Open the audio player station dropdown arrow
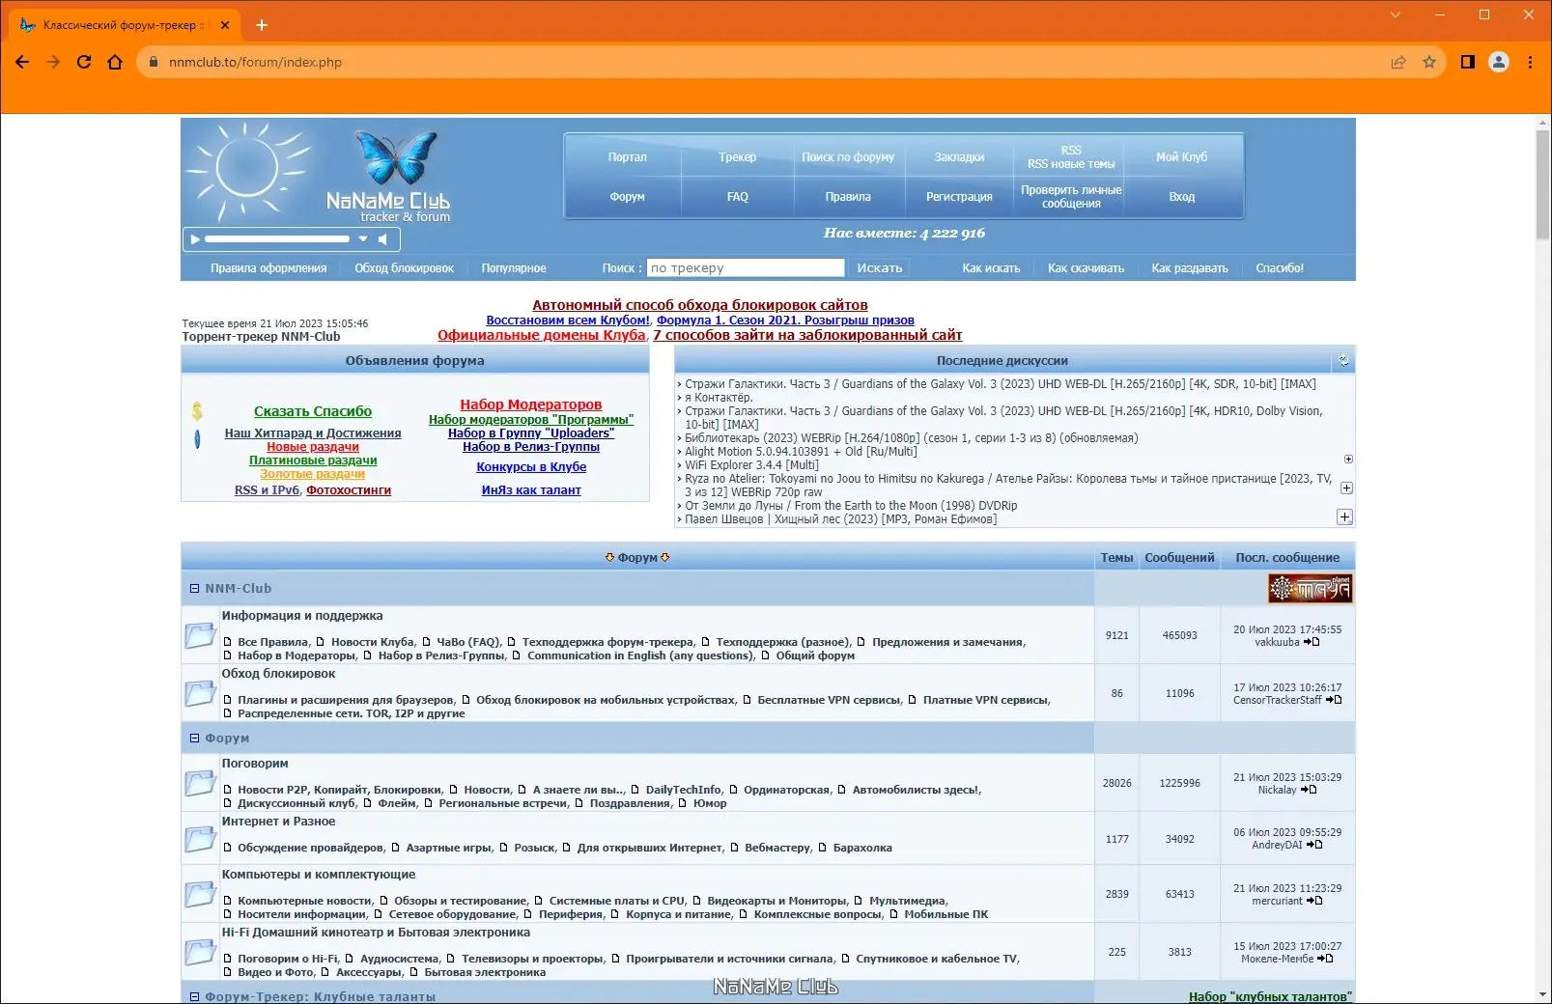1552x1004 pixels. click(x=363, y=239)
